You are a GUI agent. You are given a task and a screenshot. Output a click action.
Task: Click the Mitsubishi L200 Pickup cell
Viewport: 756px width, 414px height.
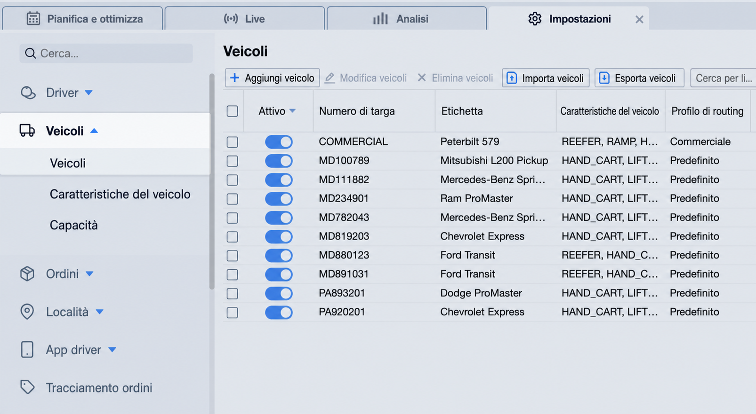[494, 161]
